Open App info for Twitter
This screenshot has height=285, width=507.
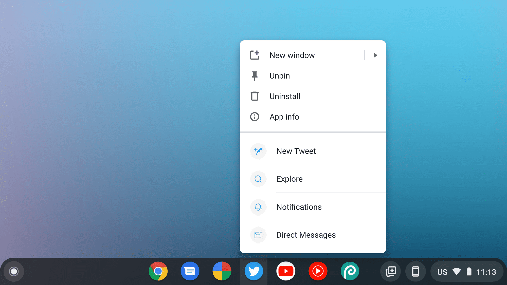(284, 117)
